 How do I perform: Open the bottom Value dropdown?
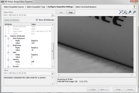[x=53, y=73]
